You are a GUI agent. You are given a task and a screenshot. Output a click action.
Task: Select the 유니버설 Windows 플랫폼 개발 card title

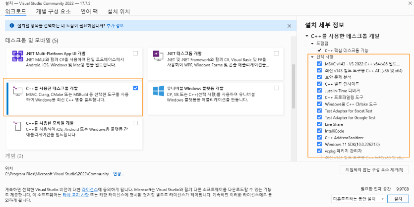tap(195, 88)
